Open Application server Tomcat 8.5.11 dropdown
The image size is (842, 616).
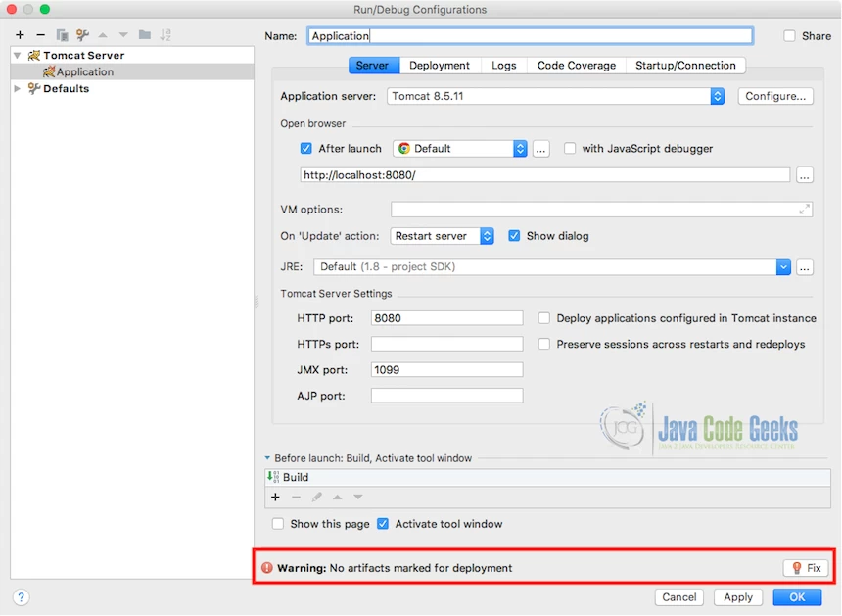[555, 96]
